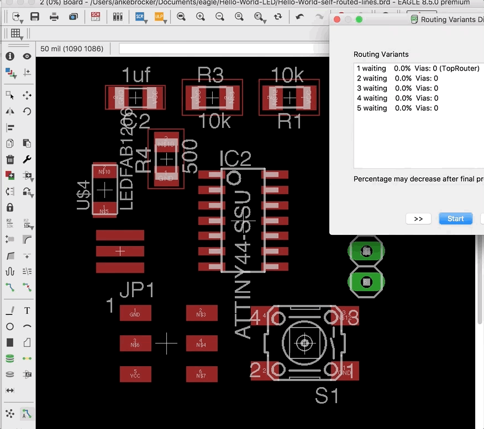
Task: Click the Redo arrow
Action: tap(319, 17)
